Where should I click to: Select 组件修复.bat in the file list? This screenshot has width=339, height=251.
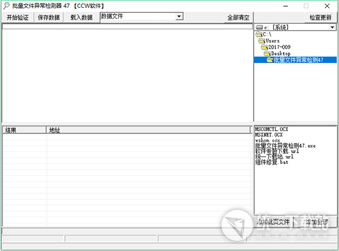tap(272, 162)
